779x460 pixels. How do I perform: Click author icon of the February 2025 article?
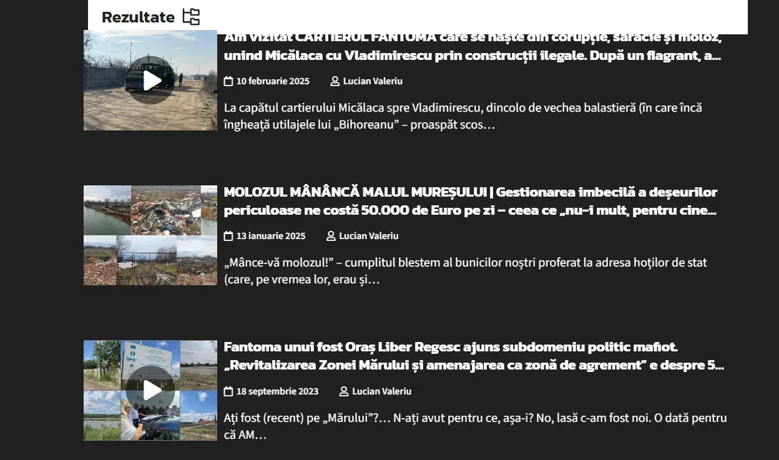pos(335,81)
